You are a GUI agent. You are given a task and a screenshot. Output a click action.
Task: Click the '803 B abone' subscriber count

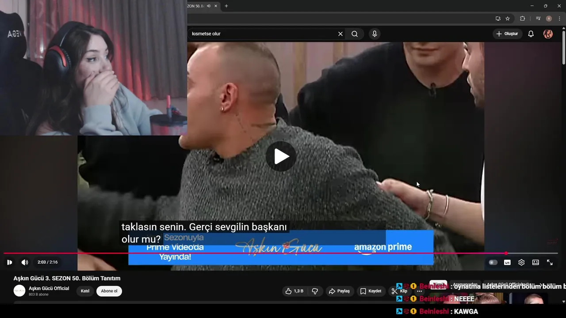coord(38,295)
